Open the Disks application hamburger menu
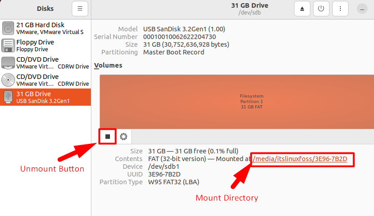Screen dimensions: 374x216 [x=80, y=9]
